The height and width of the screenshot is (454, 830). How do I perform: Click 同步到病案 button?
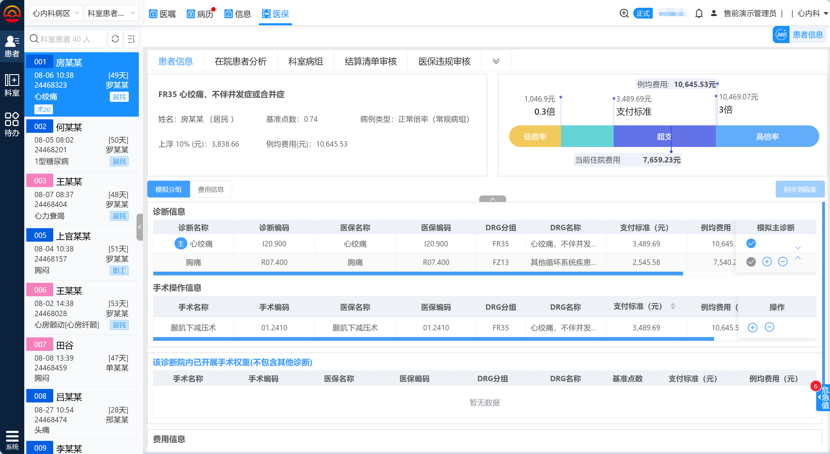(800, 189)
